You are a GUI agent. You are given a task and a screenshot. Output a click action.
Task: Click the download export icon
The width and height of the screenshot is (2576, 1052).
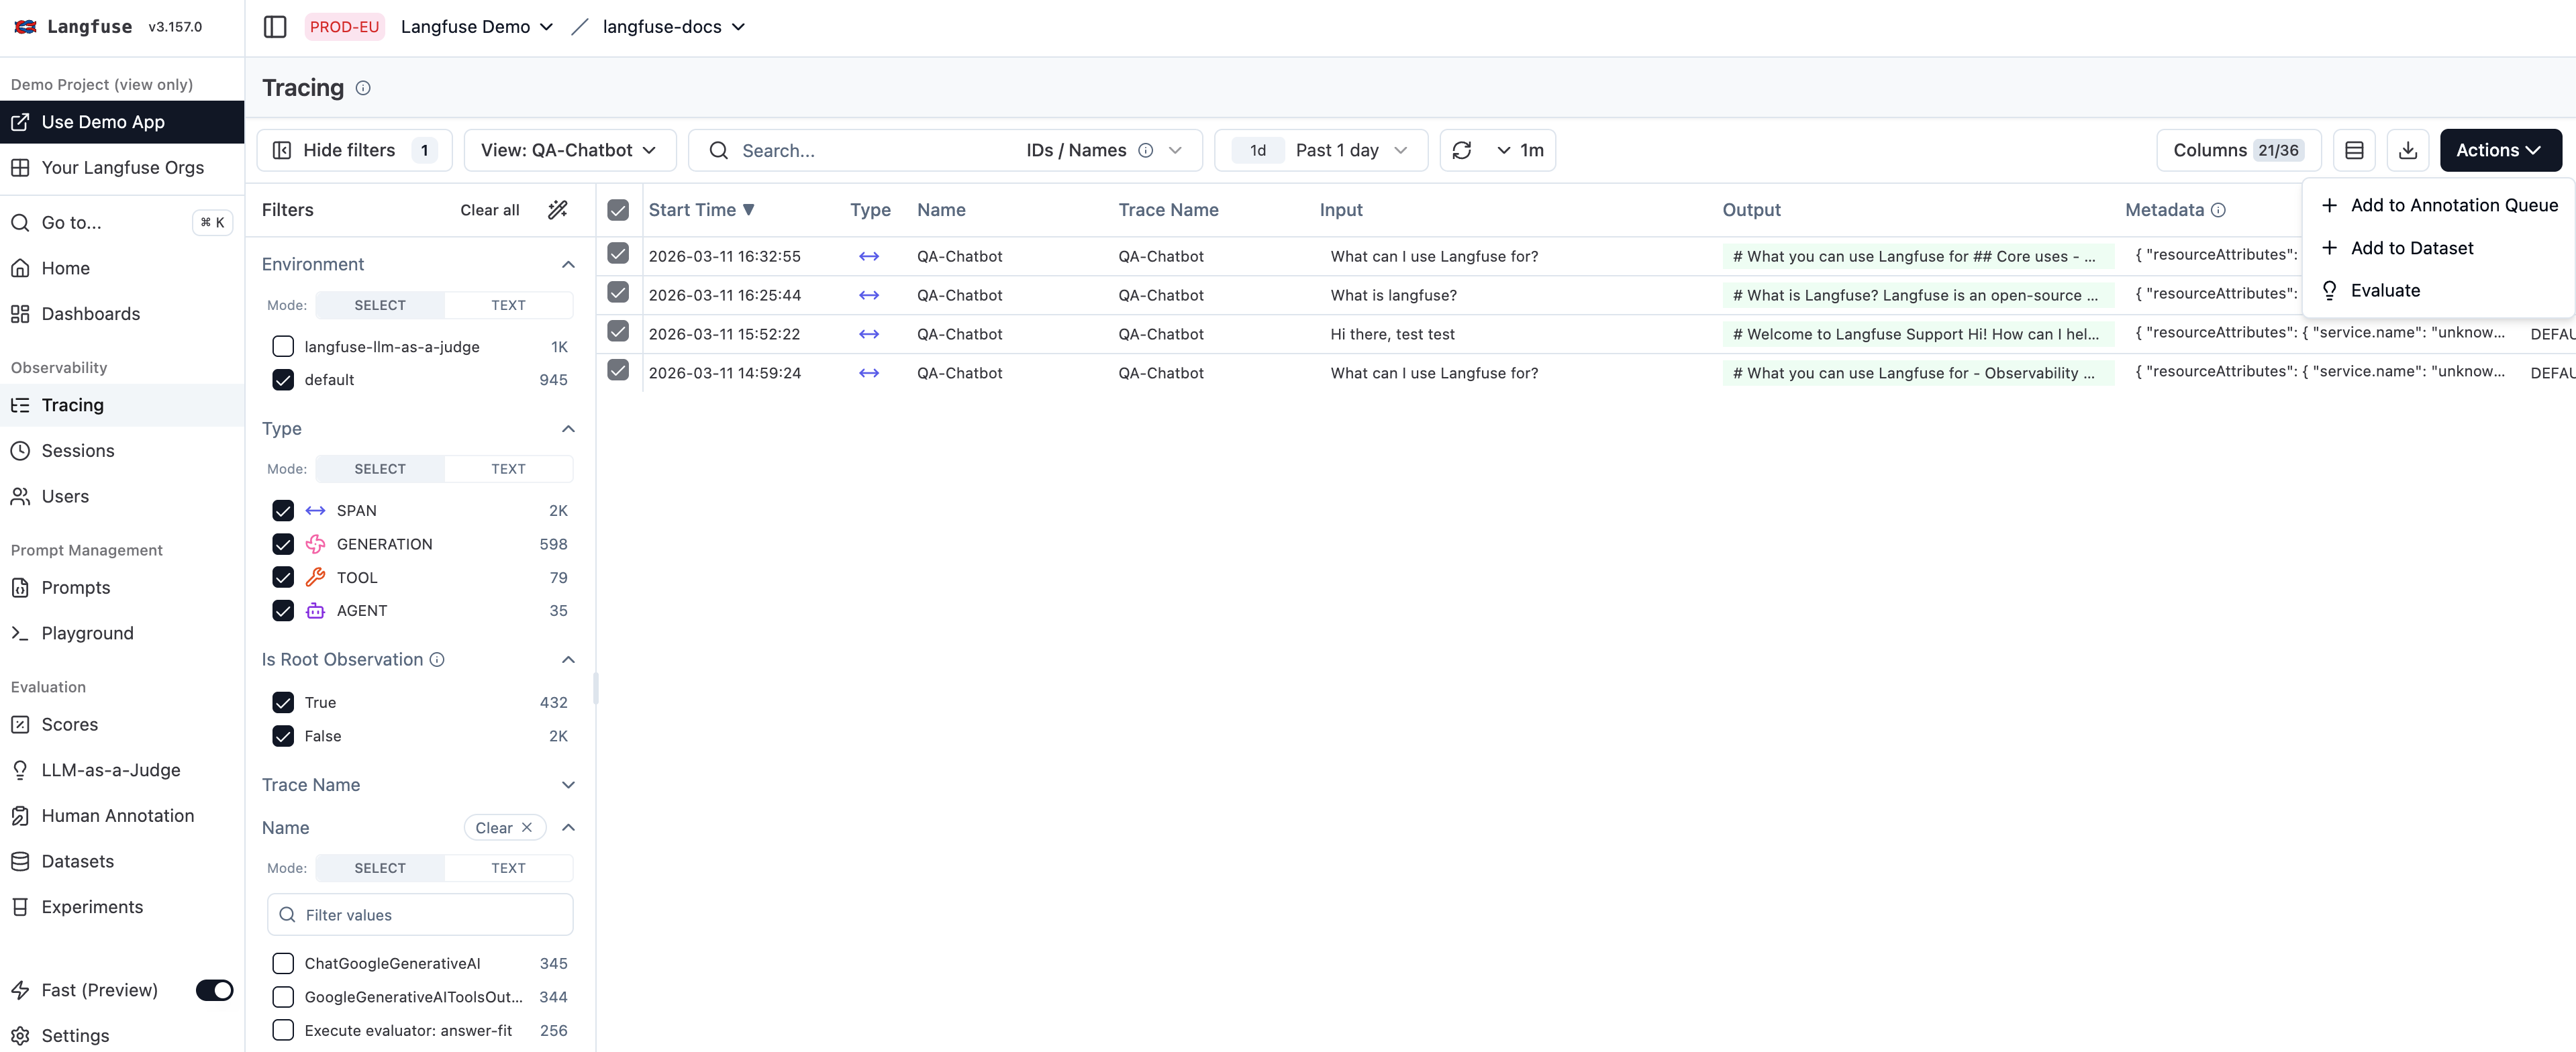(2408, 150)
